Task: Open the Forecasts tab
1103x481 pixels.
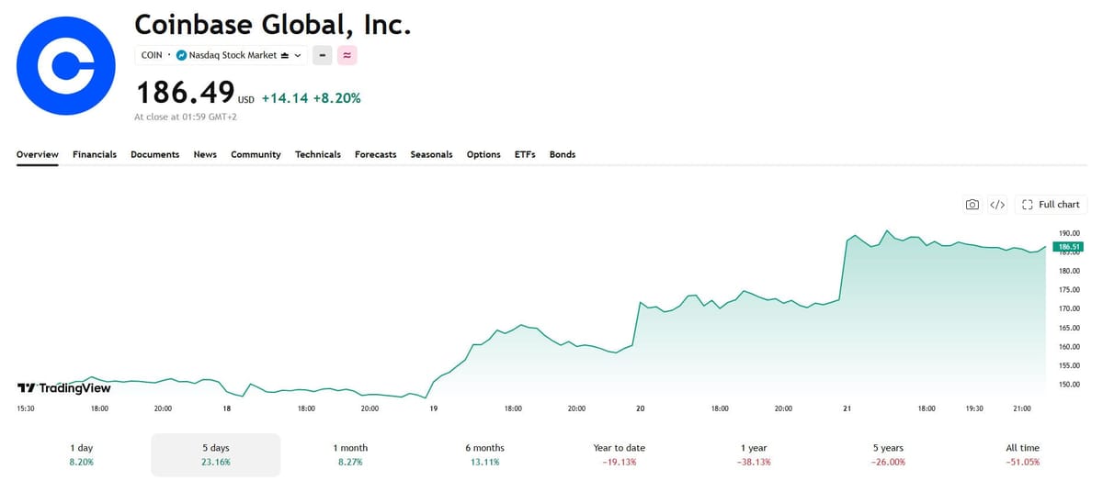Action: click(375, 154)
